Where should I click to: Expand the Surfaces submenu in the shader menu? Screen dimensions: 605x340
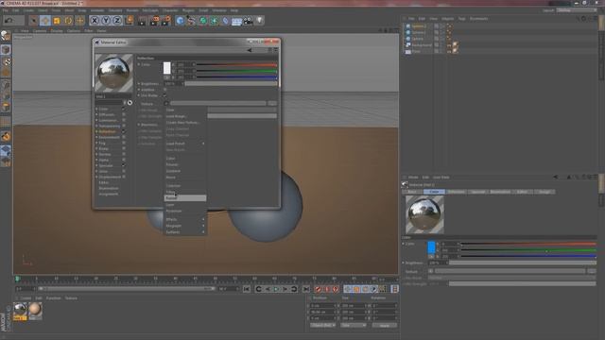click(185, 232)
